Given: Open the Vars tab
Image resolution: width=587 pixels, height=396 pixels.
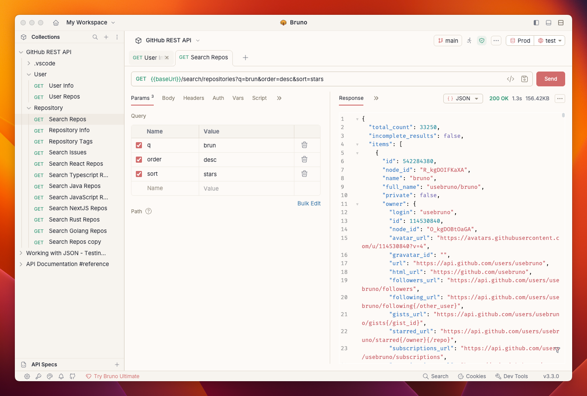Looking at the screenshot, I should click(x=238, y=98).
